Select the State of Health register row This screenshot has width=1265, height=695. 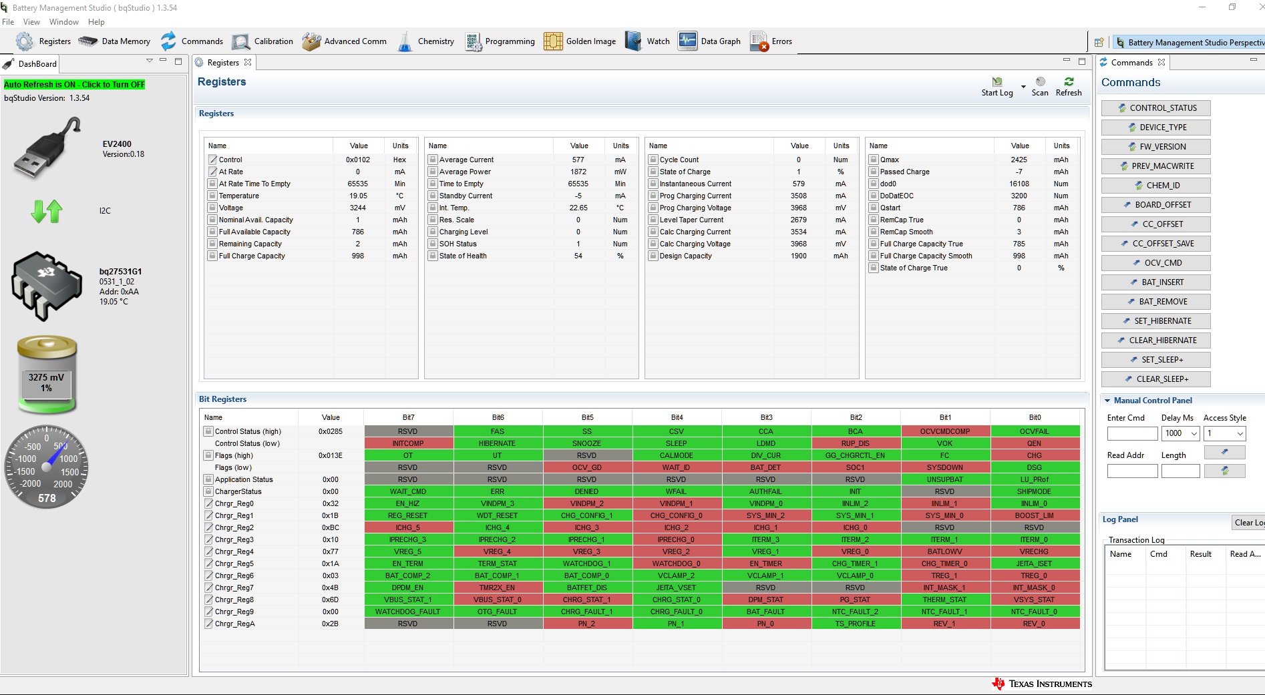click(531, 256)
